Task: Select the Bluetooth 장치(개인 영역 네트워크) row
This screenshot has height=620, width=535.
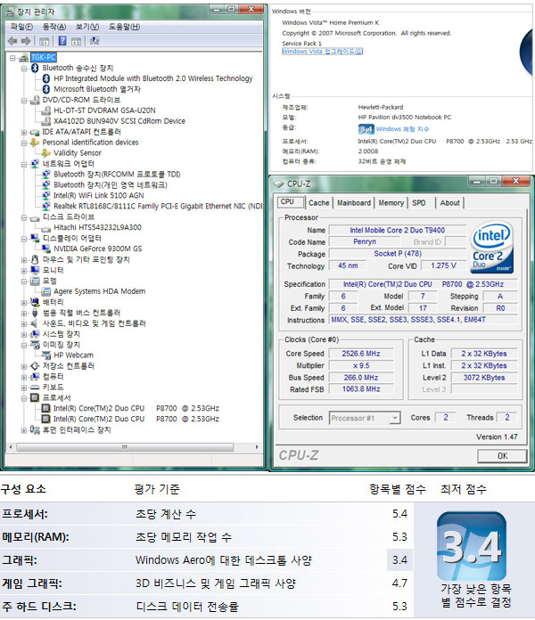Action: pyautogui.click(x=111, y=185)
